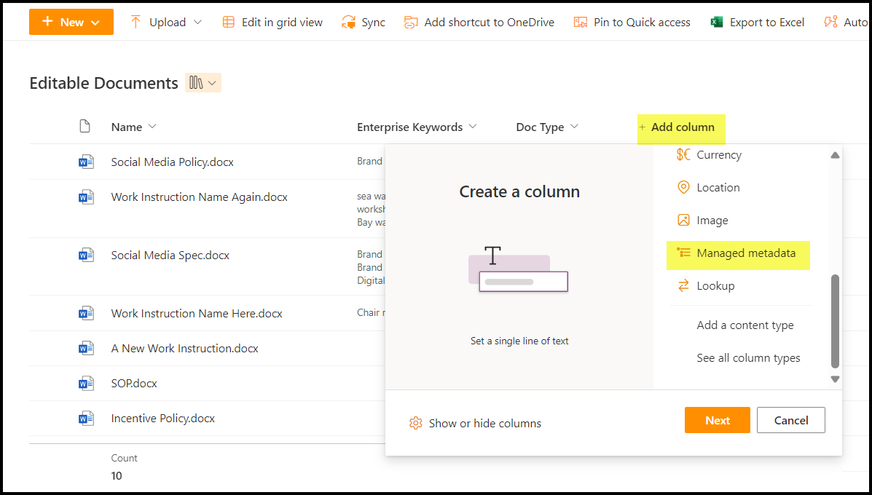
Task: Expand the Doc Type column dropdown
Action: (574, 127)
